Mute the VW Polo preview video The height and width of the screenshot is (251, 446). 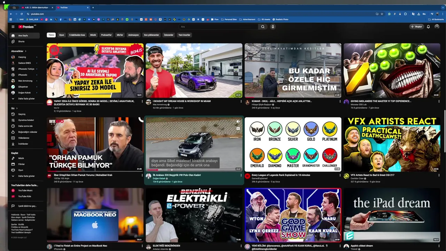(x=238, y=122)
